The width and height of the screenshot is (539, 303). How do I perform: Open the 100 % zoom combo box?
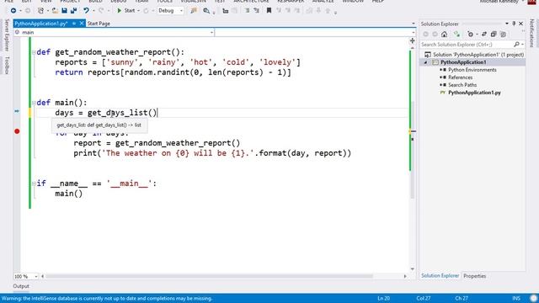[x=26, y=276]
